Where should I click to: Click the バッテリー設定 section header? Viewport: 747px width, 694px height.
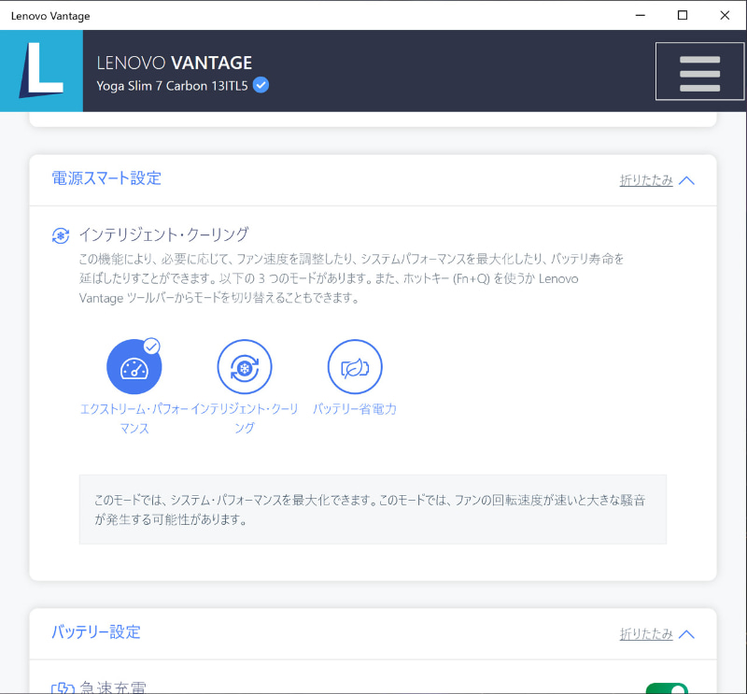[96, 632]
